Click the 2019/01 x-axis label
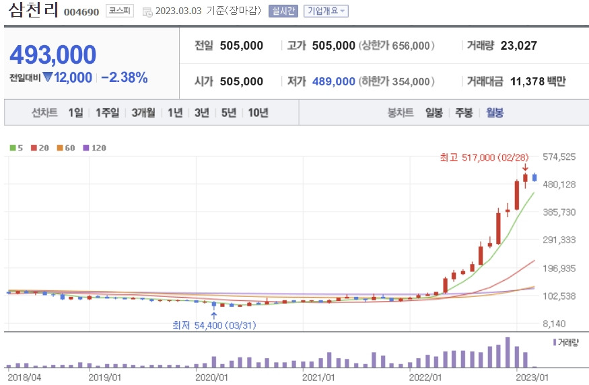The width and height of the screenshot is (589, 385). click(105, 377)
